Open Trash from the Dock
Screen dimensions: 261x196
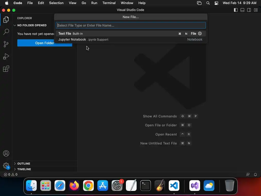tap(230, 186)
